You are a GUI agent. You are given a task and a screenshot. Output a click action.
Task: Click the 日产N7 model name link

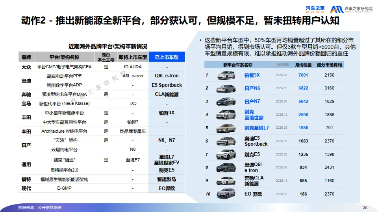pos(252,101)
